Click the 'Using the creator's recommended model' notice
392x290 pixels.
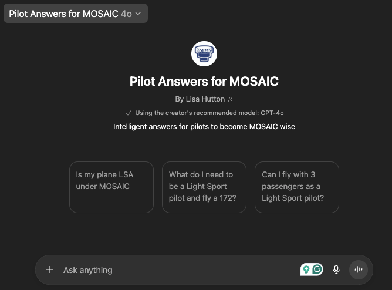tap(209, 113)
